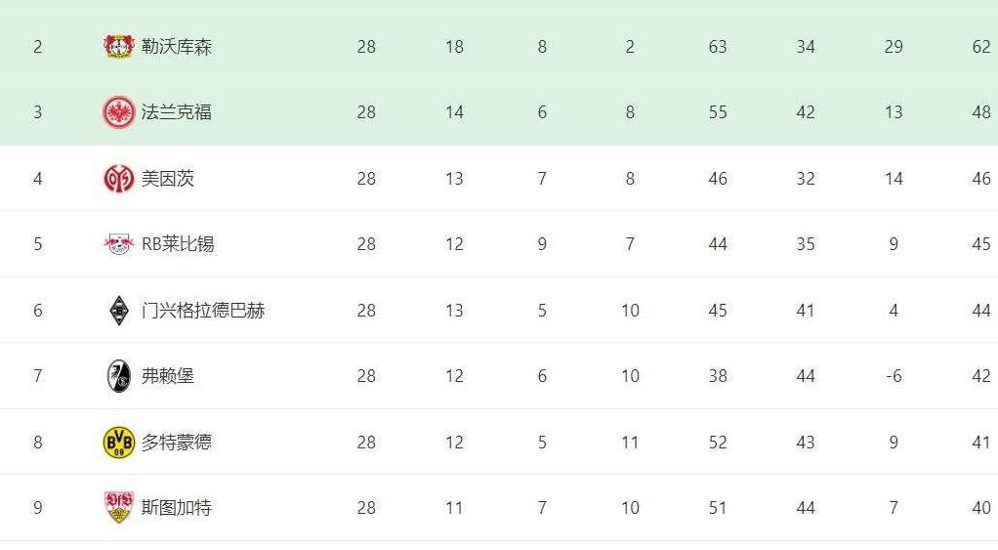Click Freiburg's -6 goal difference
This screenshot has height=550, width=998.
[894, 376]
